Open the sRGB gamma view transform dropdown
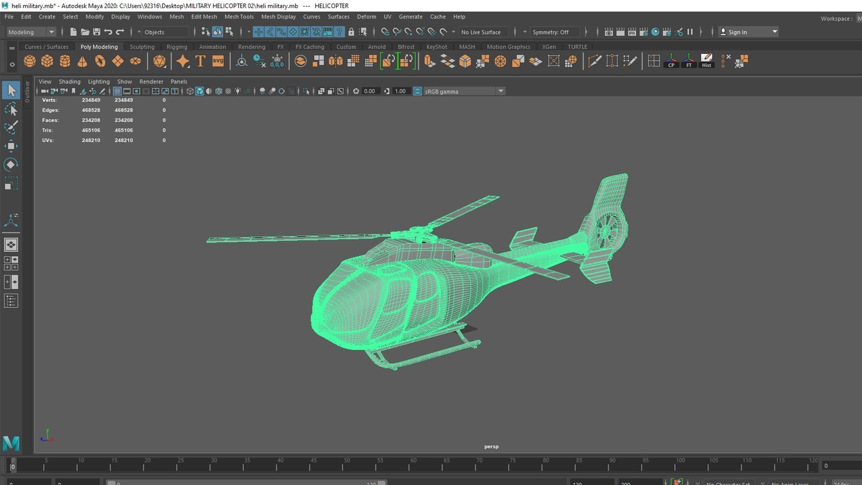862x485 pixels. point(464,91)
